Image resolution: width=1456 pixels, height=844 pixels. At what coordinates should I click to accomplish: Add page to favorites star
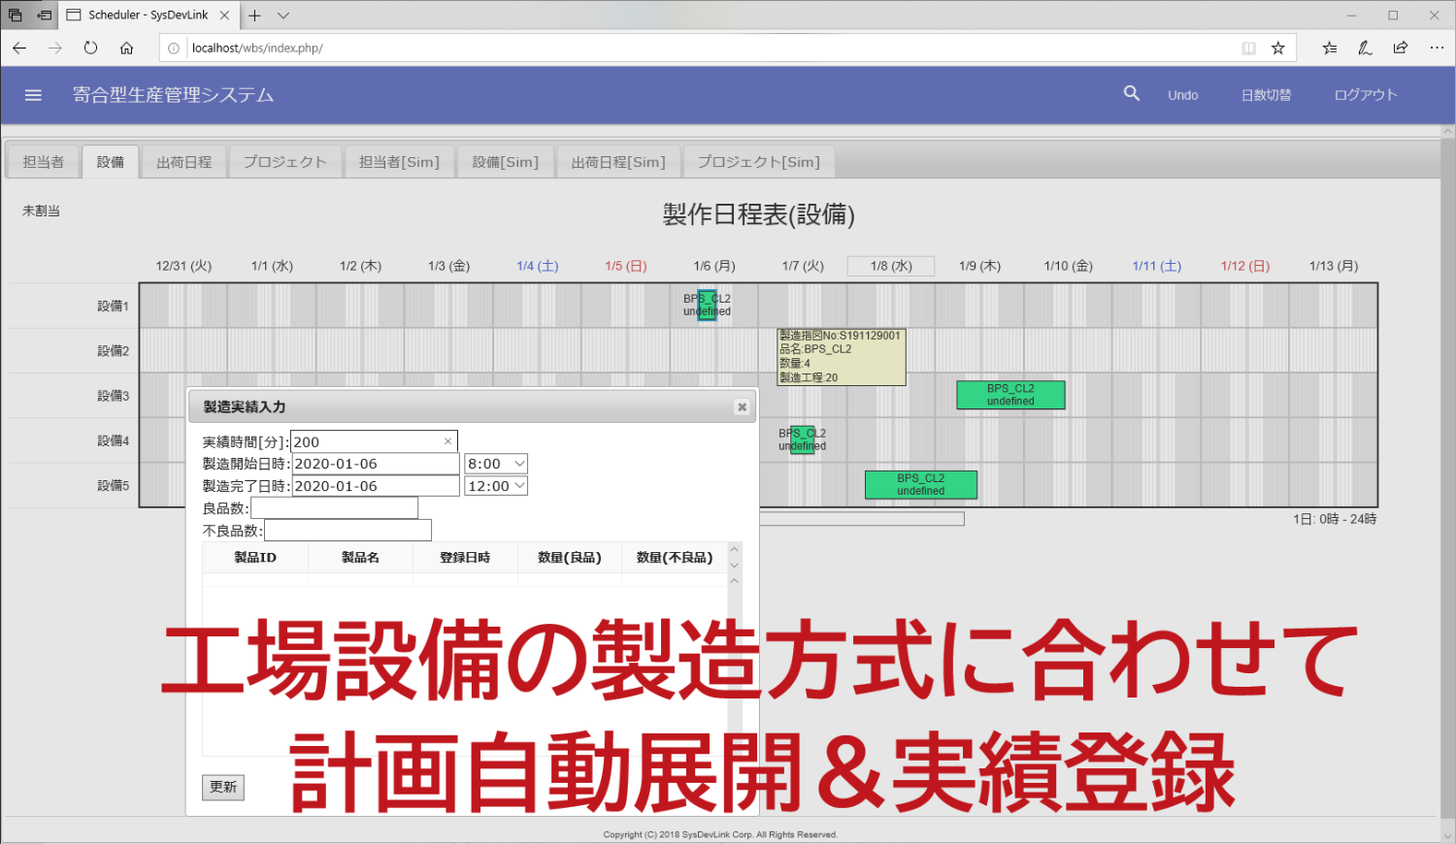click(x=1277, y=48)
